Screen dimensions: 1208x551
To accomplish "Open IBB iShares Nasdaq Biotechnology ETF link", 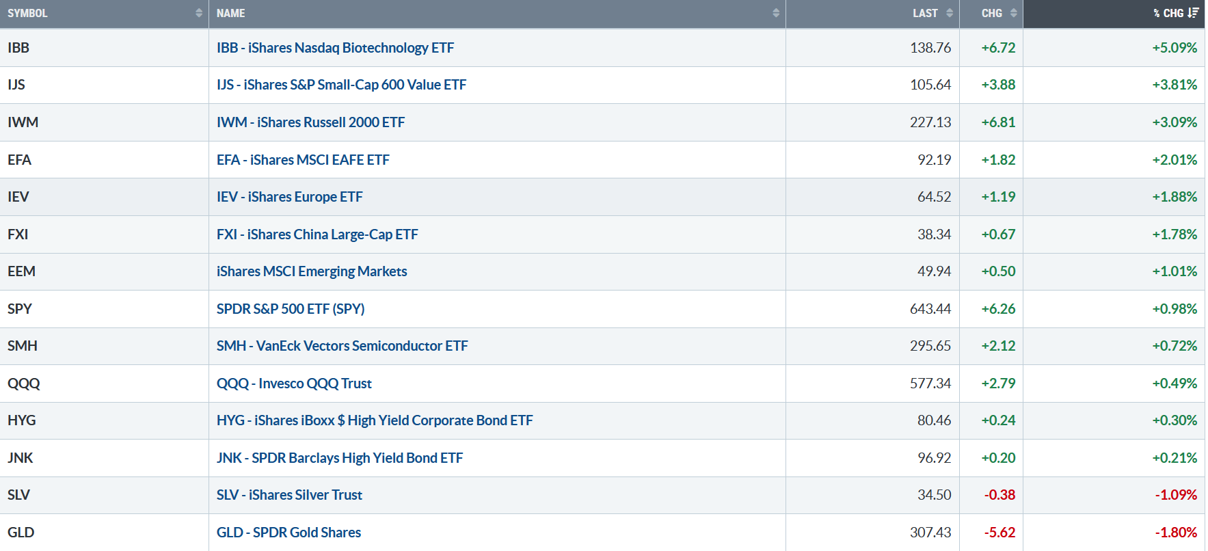I will pyautogui.click(x=335, y=48).
